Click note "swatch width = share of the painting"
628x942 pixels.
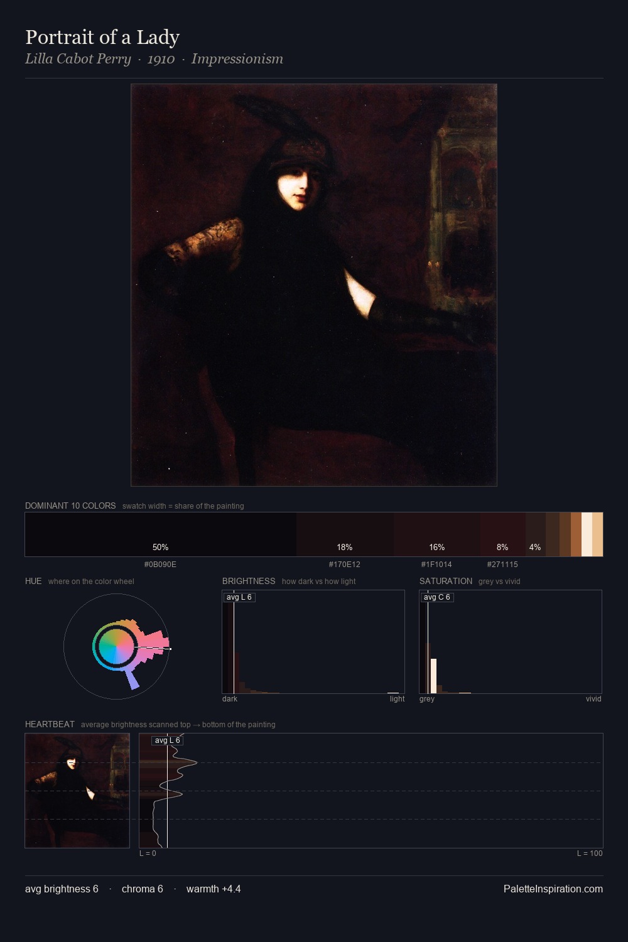(183, 506)
